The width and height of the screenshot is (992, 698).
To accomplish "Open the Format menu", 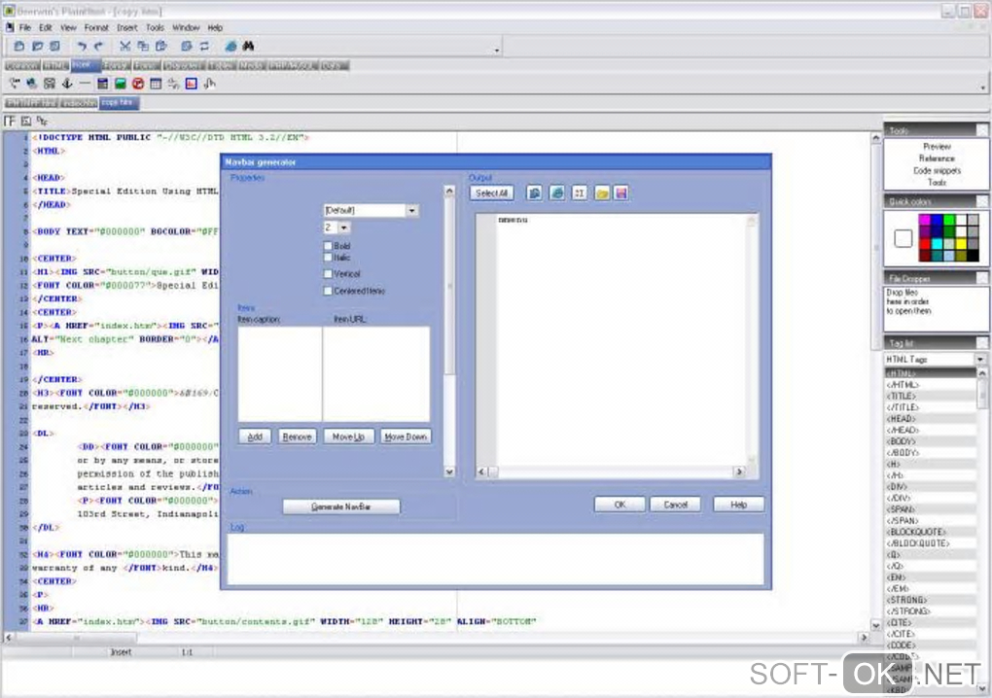I will pos(96,28).
